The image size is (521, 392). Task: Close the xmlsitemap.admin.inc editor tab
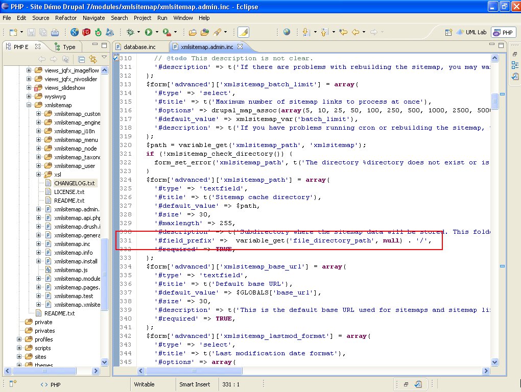(240, 46)
